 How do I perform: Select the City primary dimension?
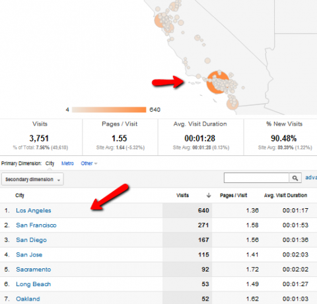50,163
